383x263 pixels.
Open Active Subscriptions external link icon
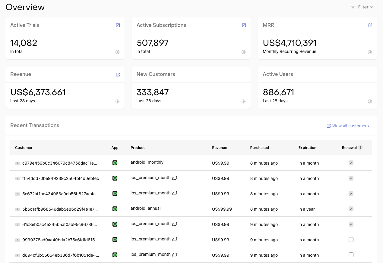[244, 25]
